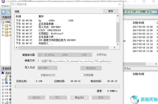The image size is (158, 104).
Task: Expand the '新' drive node in local tree
Action: pos(3,89)
